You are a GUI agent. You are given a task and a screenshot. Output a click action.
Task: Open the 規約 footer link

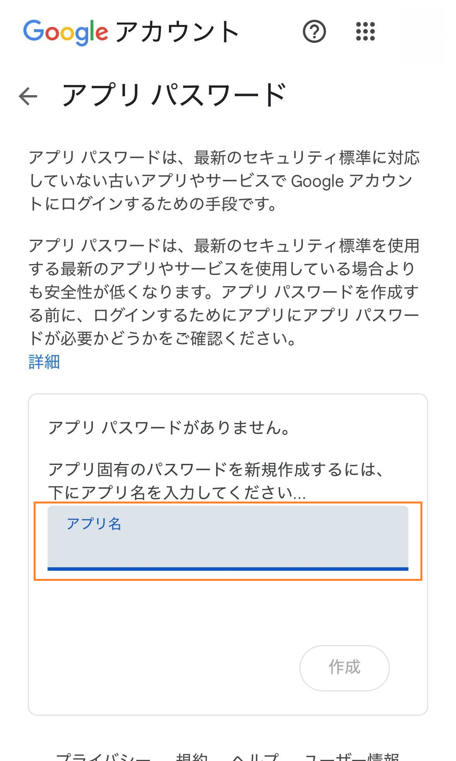pyautogui.click(x=191, y=757)
